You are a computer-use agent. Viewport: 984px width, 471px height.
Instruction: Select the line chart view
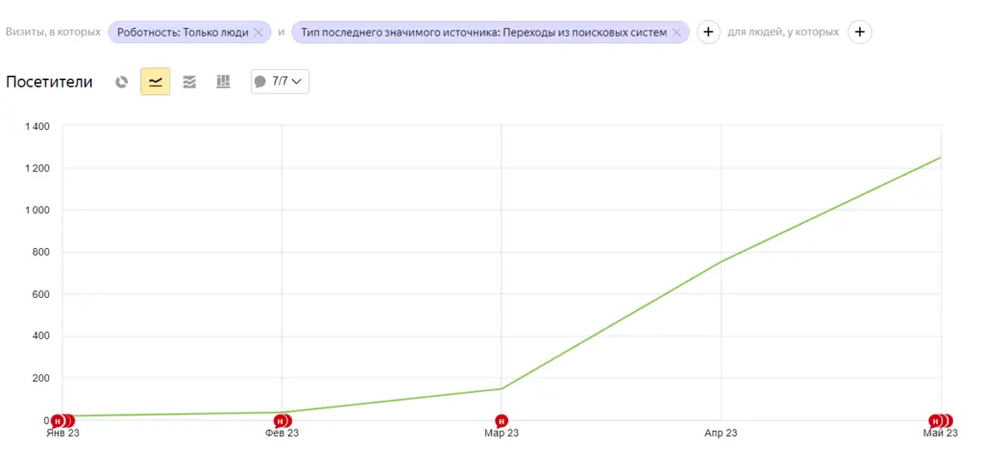[155, 82]
